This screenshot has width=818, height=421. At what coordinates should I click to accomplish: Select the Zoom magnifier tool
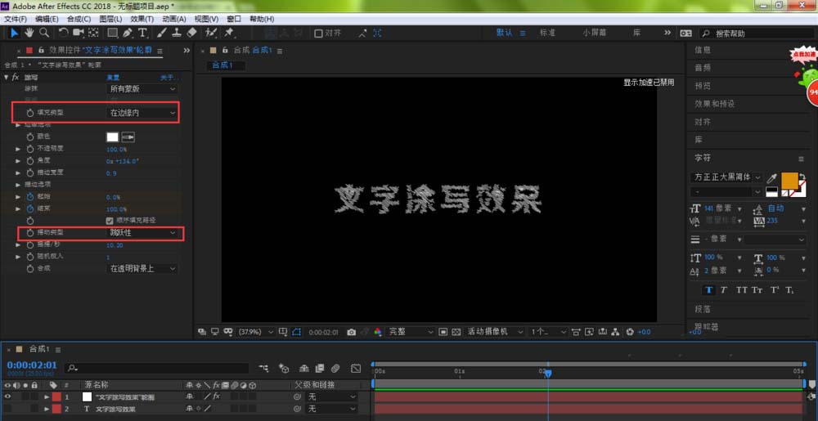(44, 33)
